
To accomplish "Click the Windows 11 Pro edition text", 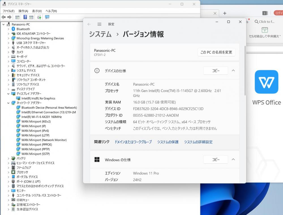I will 146,173.
